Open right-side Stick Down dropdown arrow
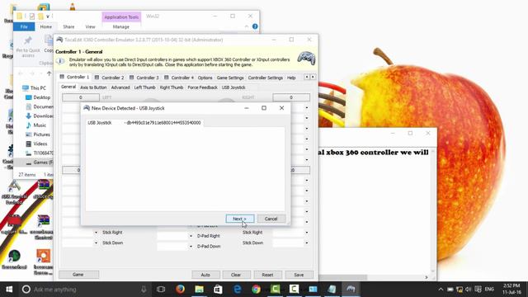528x297 pixels. [307, 243]
